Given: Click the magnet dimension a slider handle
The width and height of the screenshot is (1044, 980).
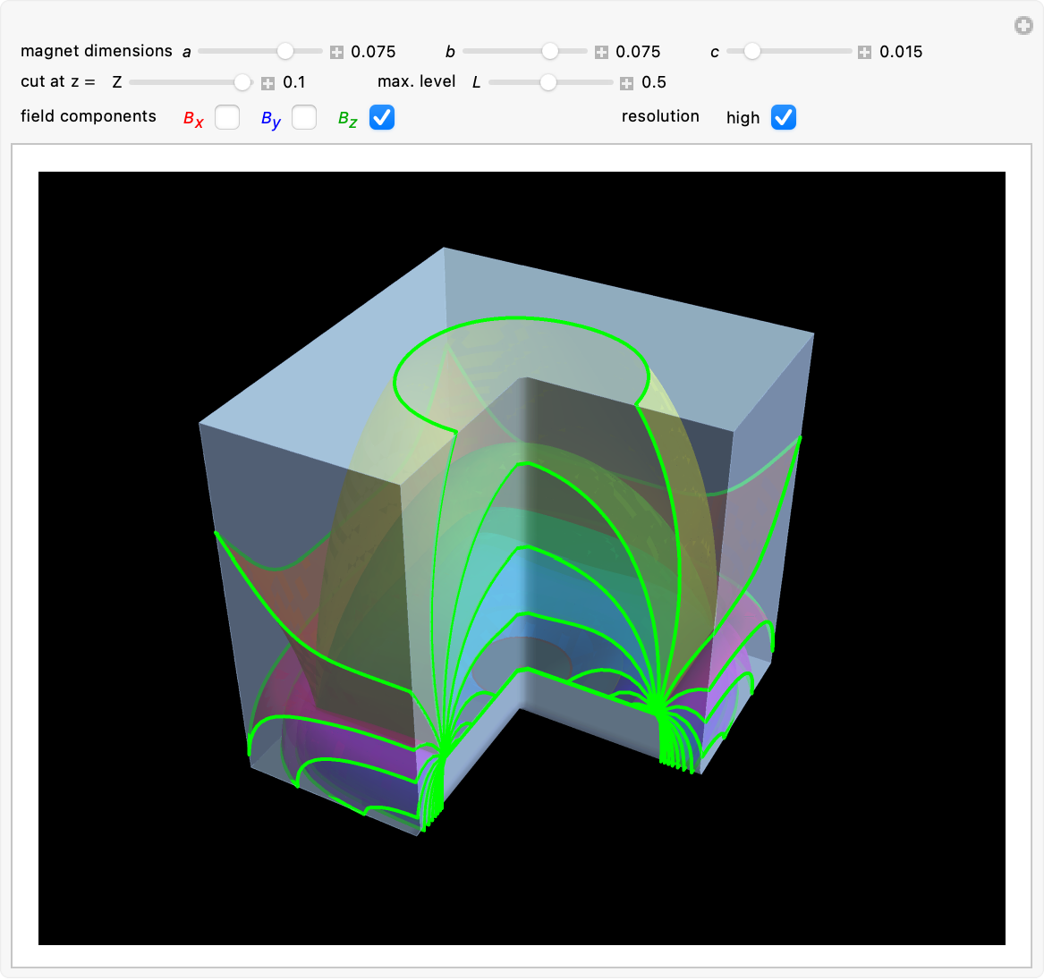Looking at the screenshot, I should coord(284,52).
